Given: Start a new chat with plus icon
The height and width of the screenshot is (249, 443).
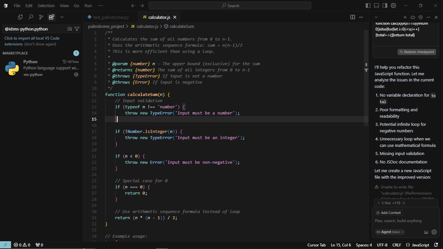Looking at the screenshot, I should coord(405,17).
